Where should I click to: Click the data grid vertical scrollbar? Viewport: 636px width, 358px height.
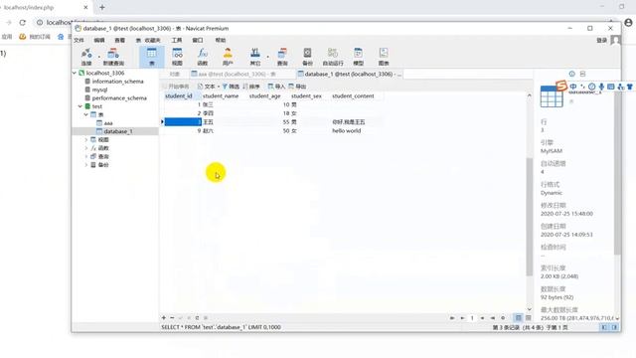pos(530,217)
